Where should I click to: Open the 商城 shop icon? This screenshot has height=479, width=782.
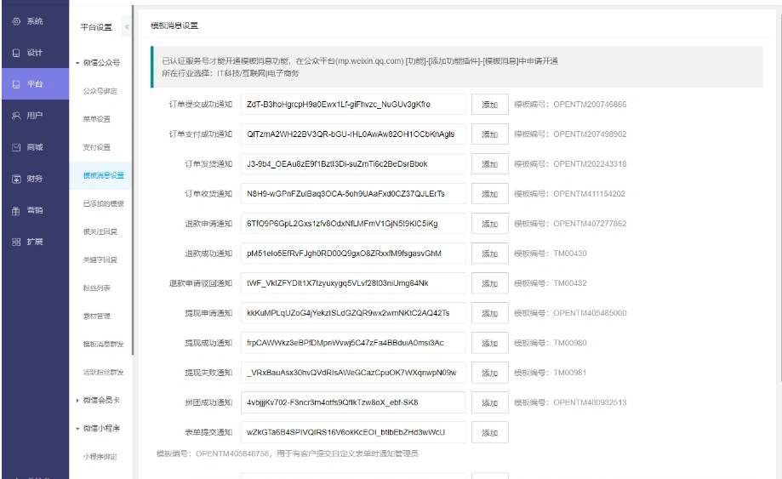16,147
